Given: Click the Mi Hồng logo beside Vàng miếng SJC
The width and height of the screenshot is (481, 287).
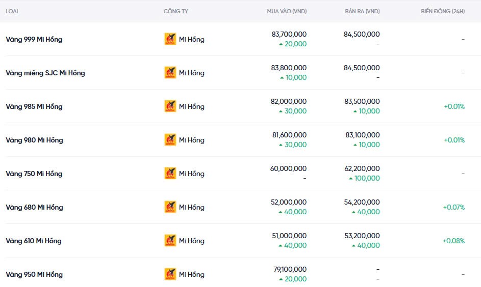Looking at the screenshot, I should pos(170,73).
